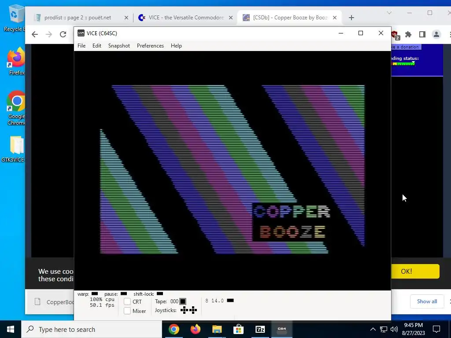Open the Help menu in VICE
Image resolution: width=451 pixels, height=338 pixels.
(x=176, y=46)
